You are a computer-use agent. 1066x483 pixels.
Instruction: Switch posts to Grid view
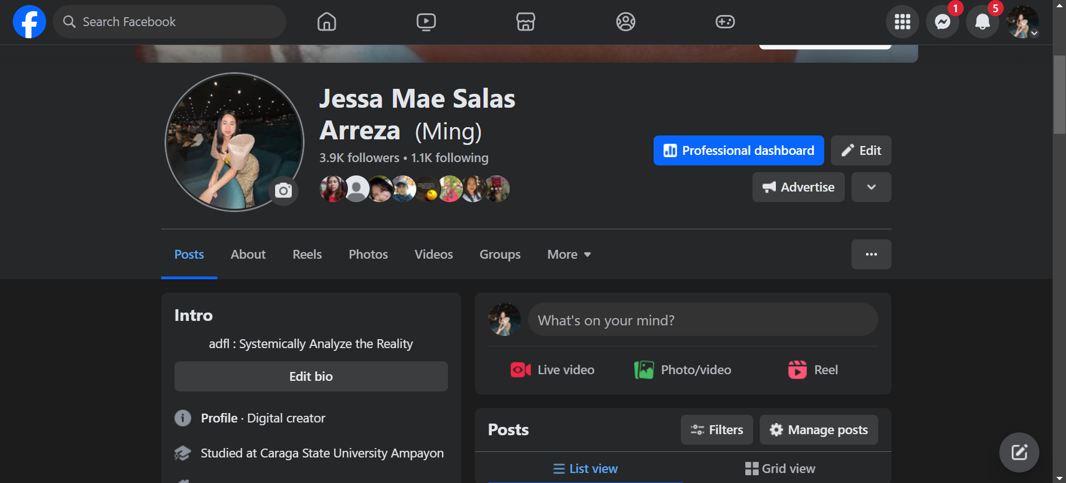tap(780, 469)
